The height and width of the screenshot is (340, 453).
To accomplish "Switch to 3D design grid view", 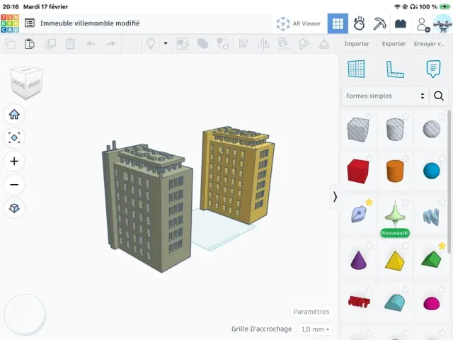I will pos(338,23).
